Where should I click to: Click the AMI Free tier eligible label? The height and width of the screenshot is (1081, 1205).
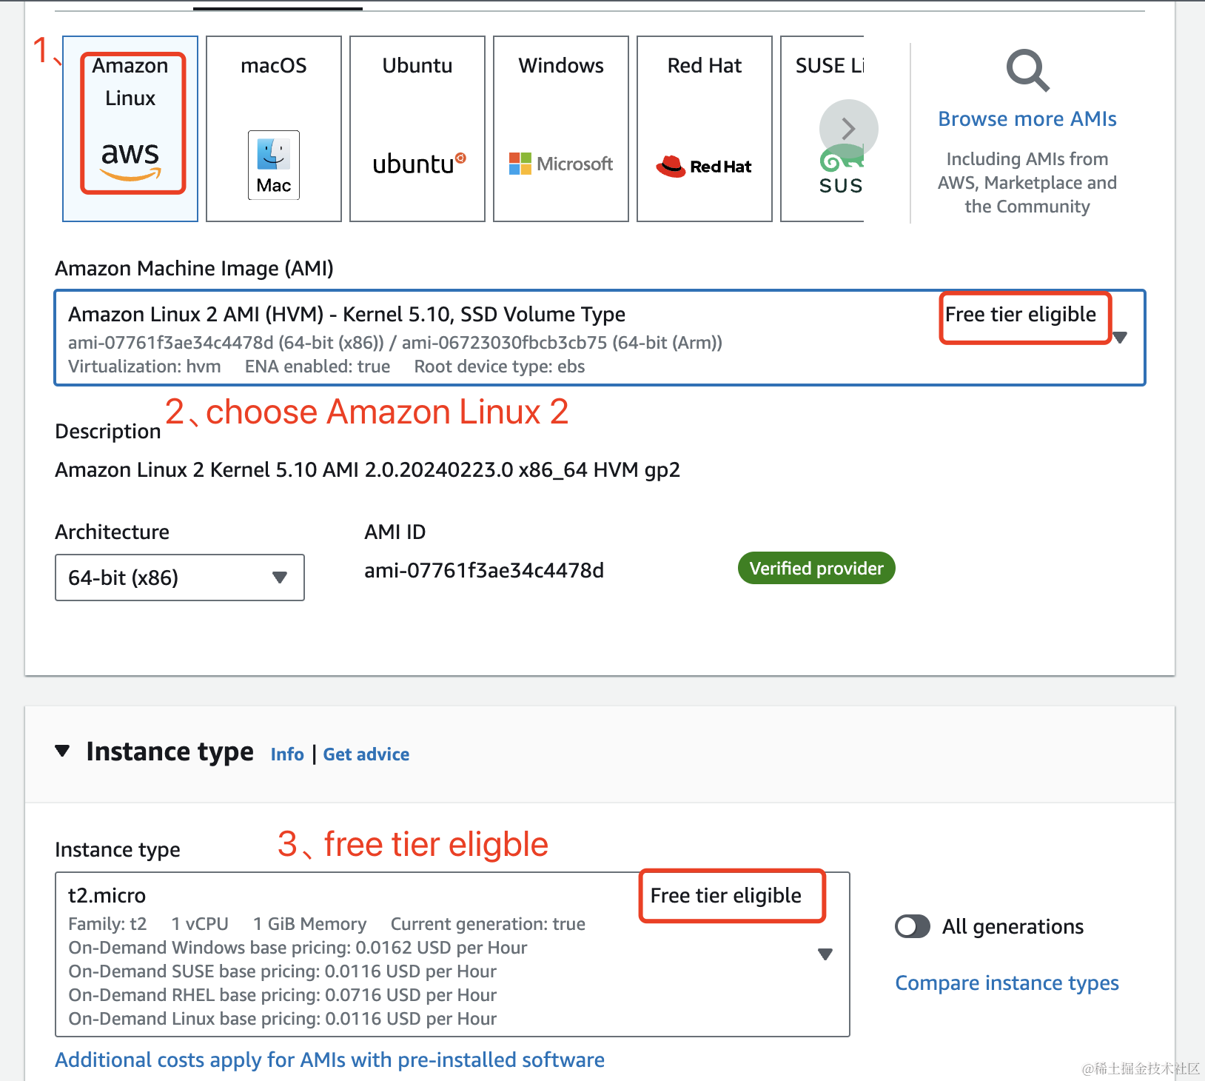(1021, 315)
